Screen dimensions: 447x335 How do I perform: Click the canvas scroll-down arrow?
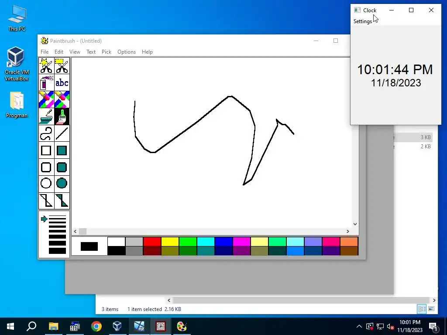(355, 224)
